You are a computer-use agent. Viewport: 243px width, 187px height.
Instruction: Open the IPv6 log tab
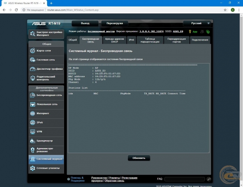[x=131, y=40]
